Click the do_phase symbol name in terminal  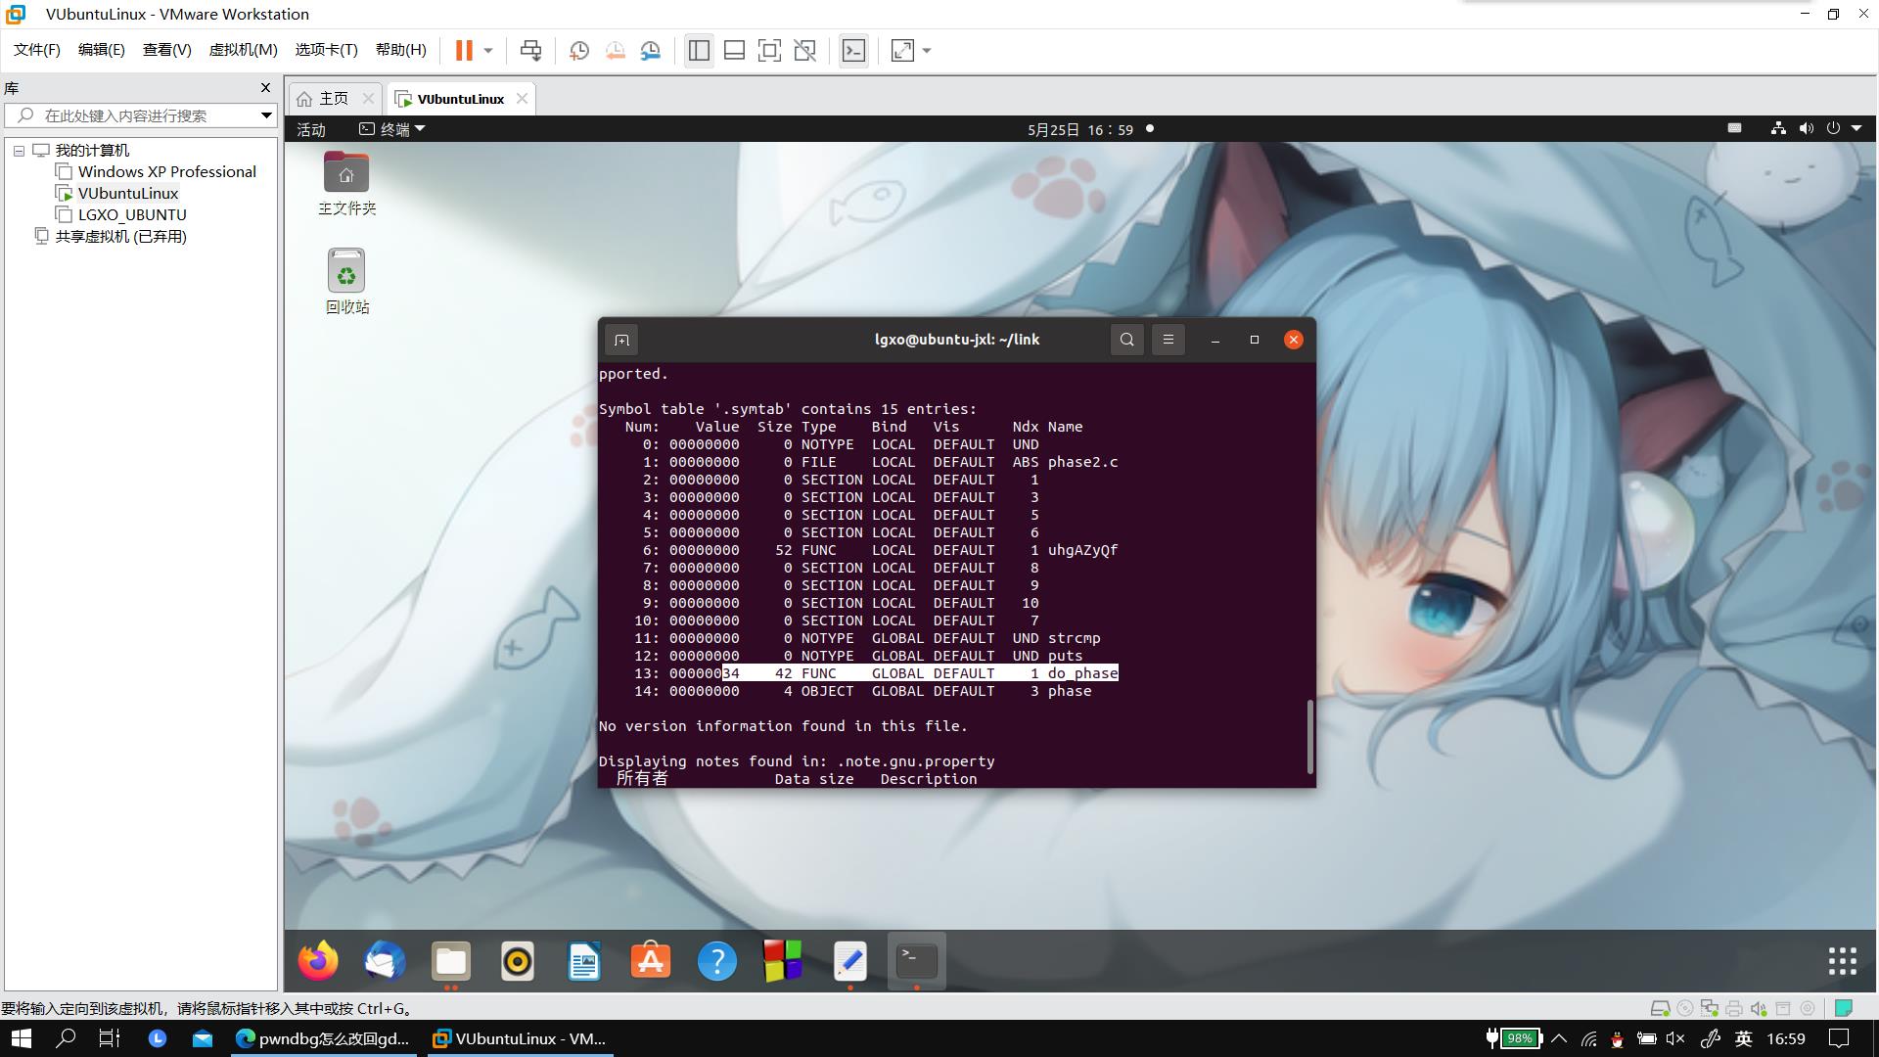1082,673
